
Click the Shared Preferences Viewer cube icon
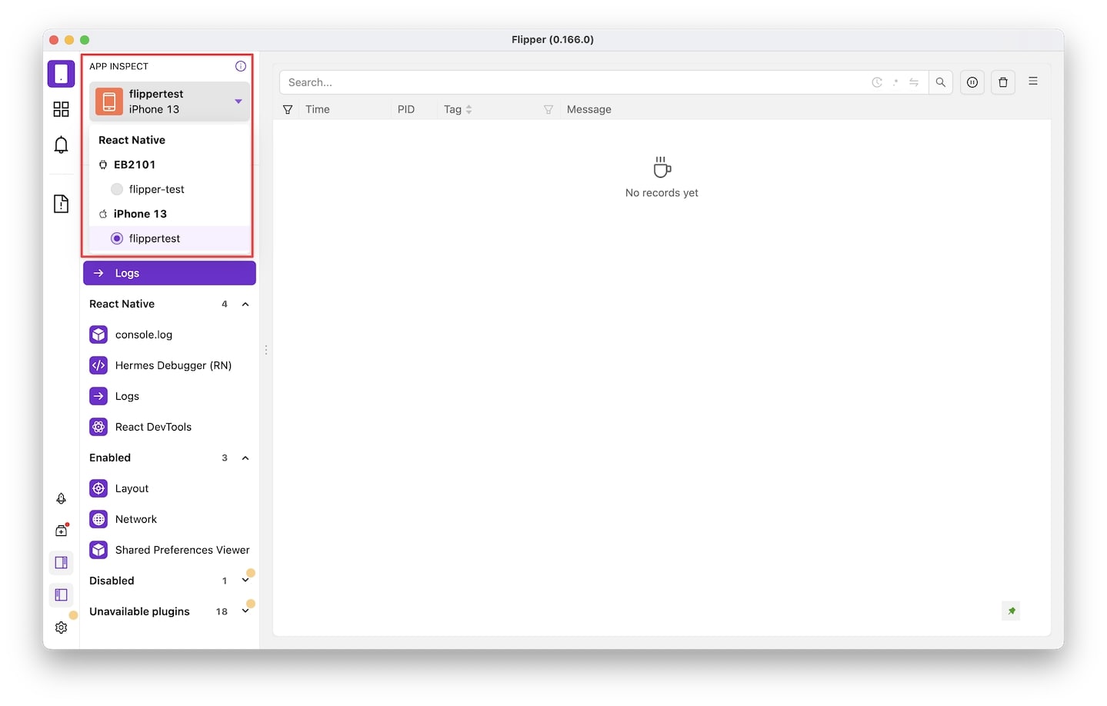(x=98, y=550)
